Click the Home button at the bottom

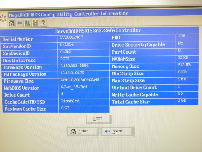coord(83,131)
